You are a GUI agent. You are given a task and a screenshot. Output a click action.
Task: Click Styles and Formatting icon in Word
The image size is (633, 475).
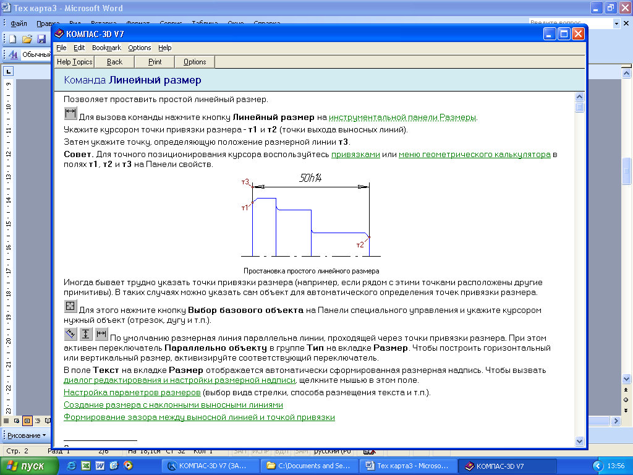(x=13, y=54)
